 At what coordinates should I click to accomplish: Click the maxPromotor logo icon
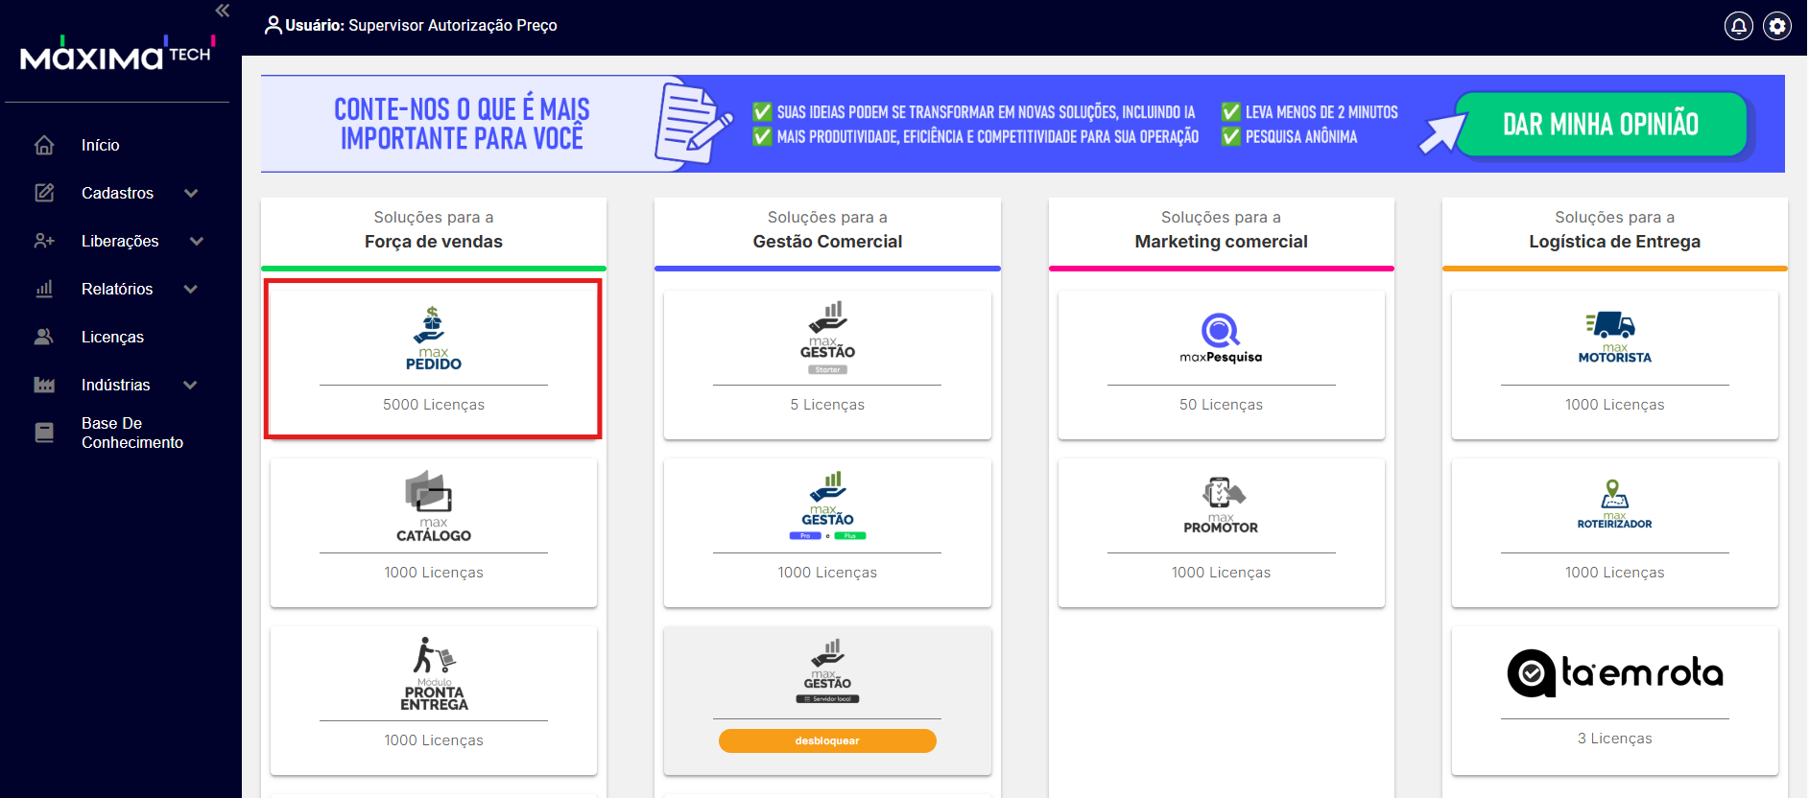click(1221, 505)
